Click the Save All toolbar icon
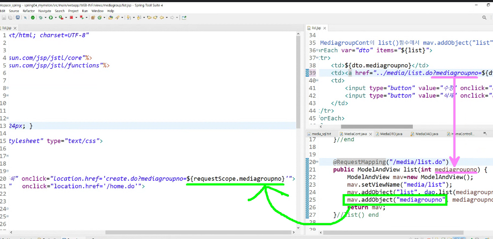This screenshot has width=493, height=239. pyautogui.click(x=10, y=18)
